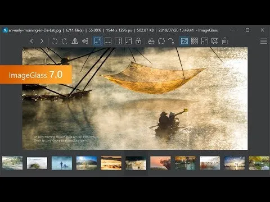Screen dimensions: 270x202
Task: Flip the image horizontally
Action: click(x=75, y=41)
